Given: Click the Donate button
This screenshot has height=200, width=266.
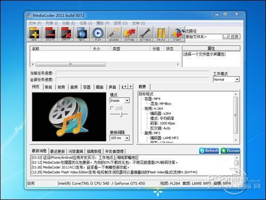Looking at the screenshot, I should pyautogui.click(x=230, y=151).
